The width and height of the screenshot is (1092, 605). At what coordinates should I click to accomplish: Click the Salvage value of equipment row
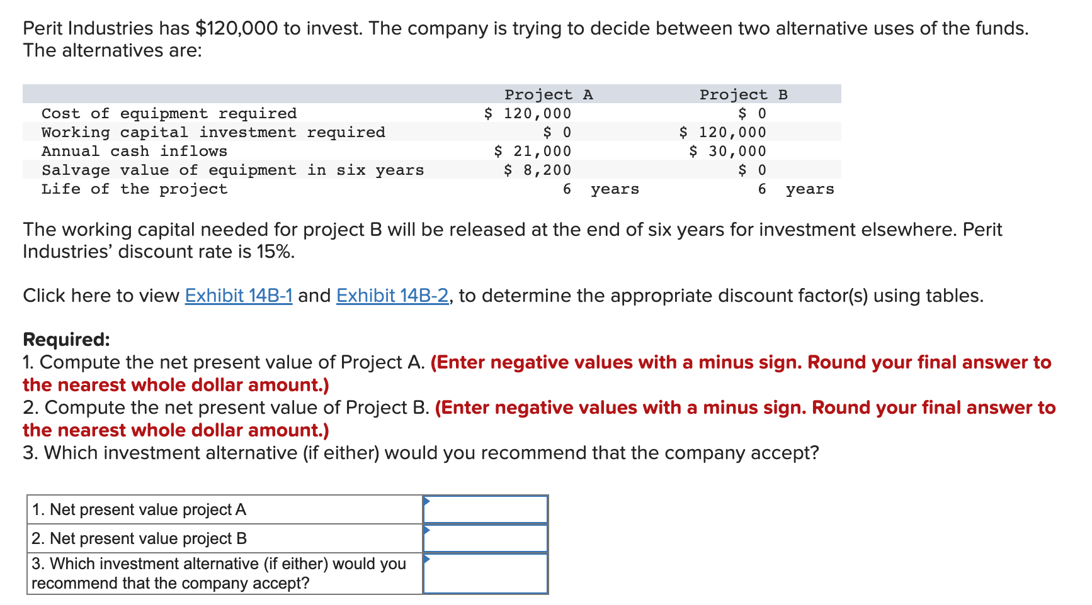pos(232,170)
